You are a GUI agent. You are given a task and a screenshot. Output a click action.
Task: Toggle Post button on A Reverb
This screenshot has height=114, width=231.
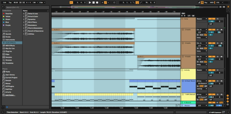point(221,103)
